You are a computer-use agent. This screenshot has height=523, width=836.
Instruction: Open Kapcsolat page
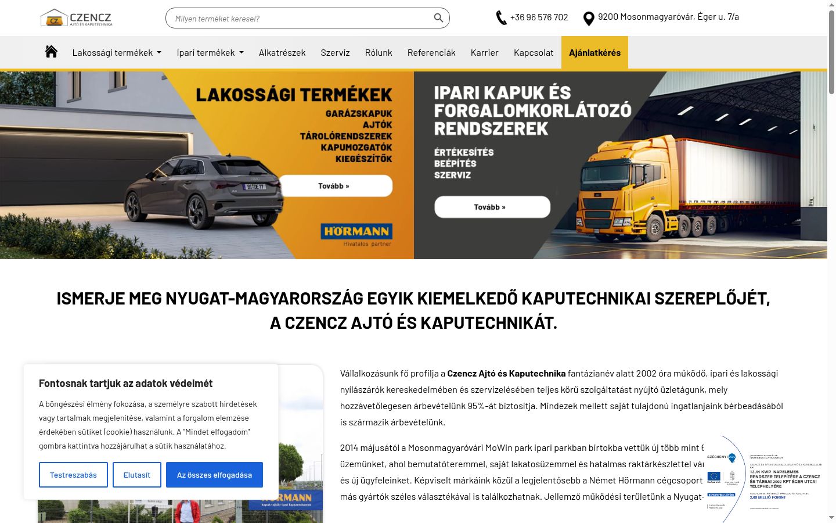click(534, 52)
